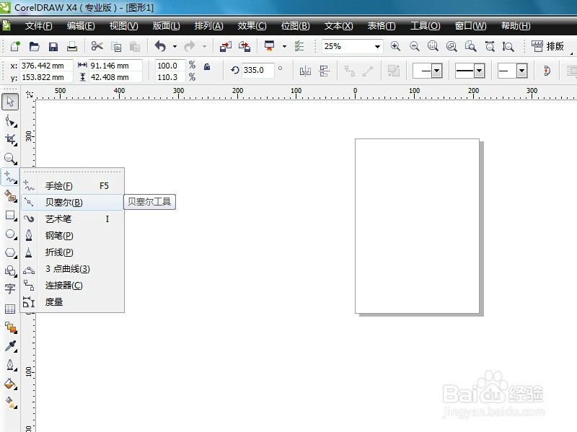This screenshot has width=577, height=432.
Task: Click the Save disk icon
Action: click(x=53, y=46)
